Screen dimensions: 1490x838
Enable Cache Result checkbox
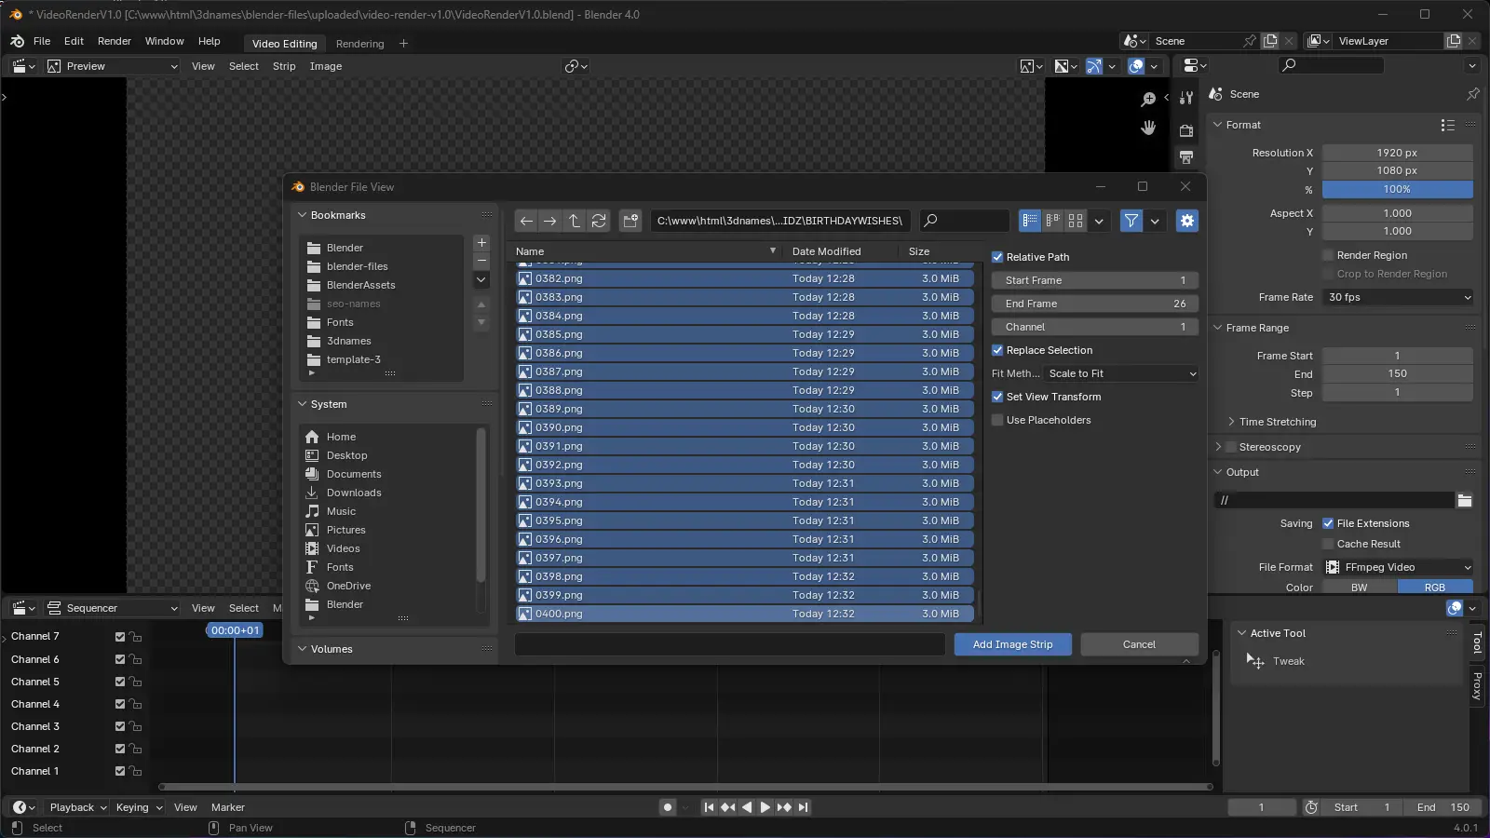tap(1328, 544)
